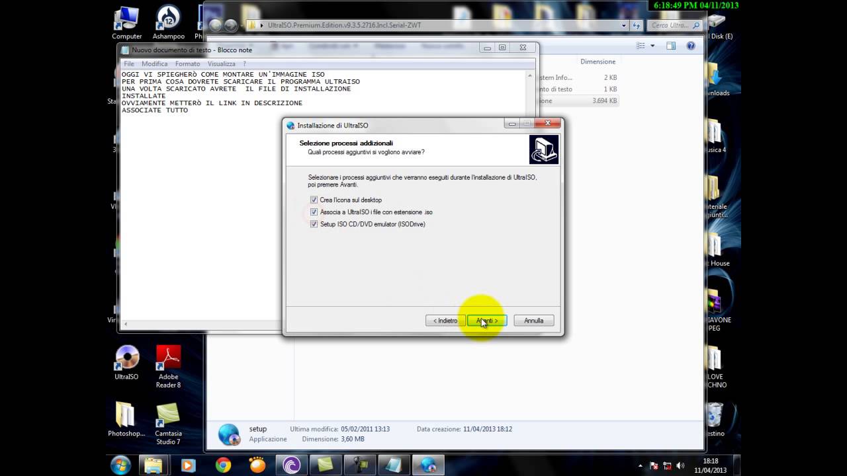Open the Visualizza menu in Blocco note
Image resolution: width=847 pixels, height=476 pixels.
(x=222, y=64)
